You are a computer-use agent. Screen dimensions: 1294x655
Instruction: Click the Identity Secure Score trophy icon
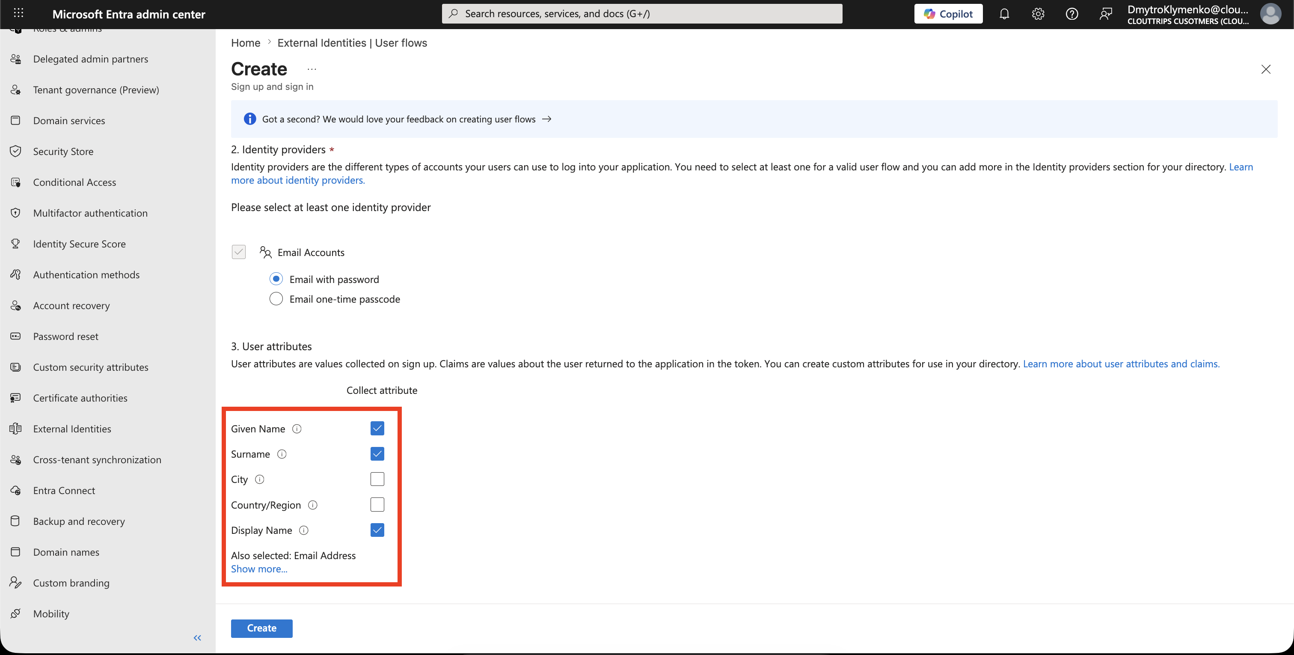coord(15,244)
